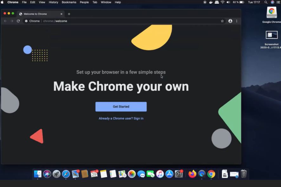The width and height of the screenshot is (281, 187).
Task: Open Safari compass in the Dock
Action: tap(66, 174)
